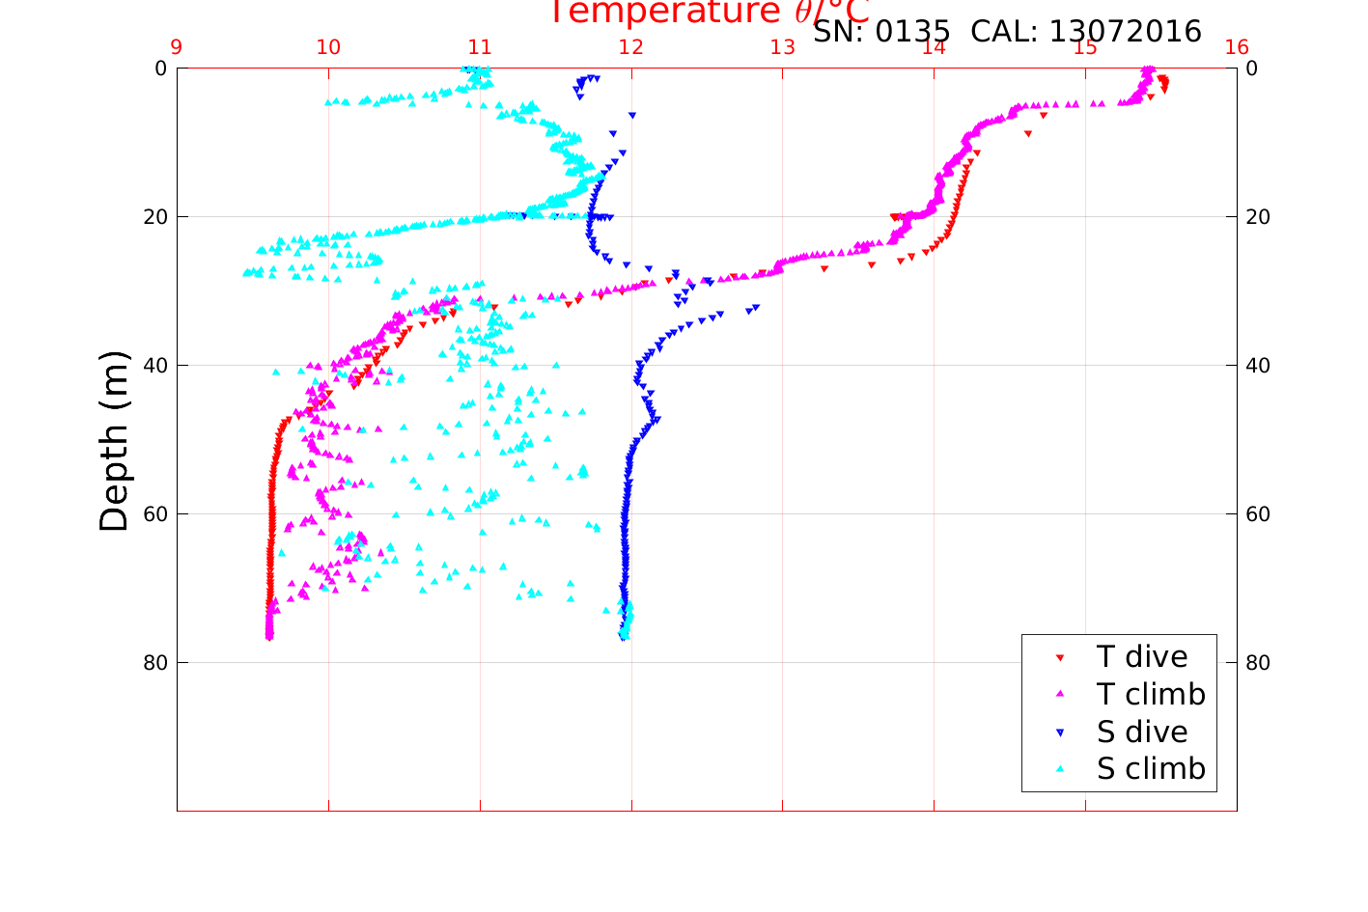1368x912 pixels.
Task: Click the left depth tick label 60
Action: tap(155, 514)
